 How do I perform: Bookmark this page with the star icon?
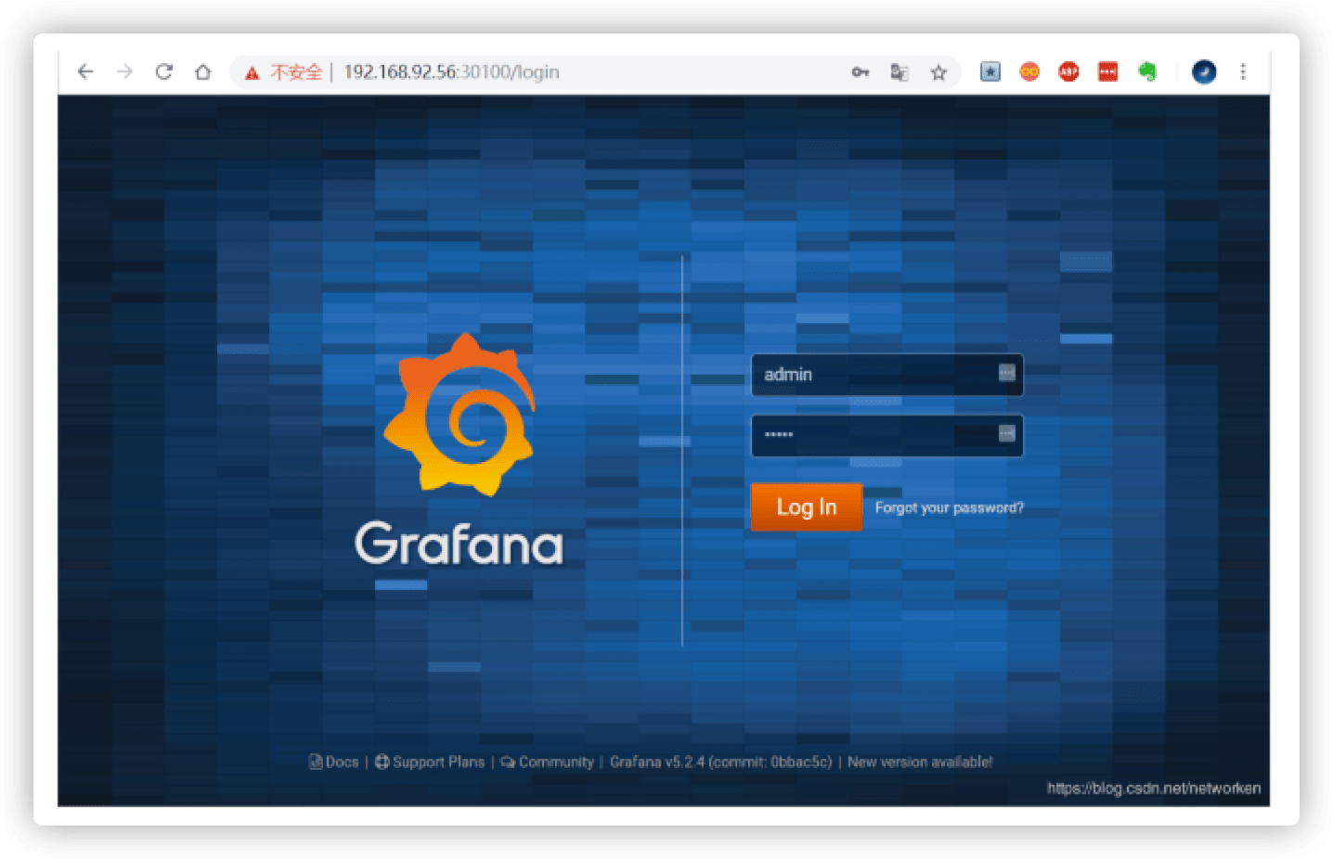[938, 71]
